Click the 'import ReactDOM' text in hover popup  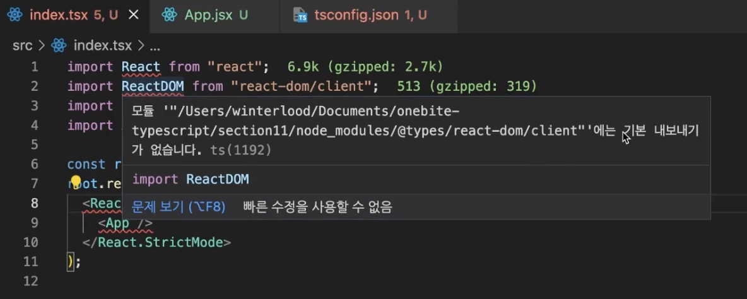pos(191,180)
